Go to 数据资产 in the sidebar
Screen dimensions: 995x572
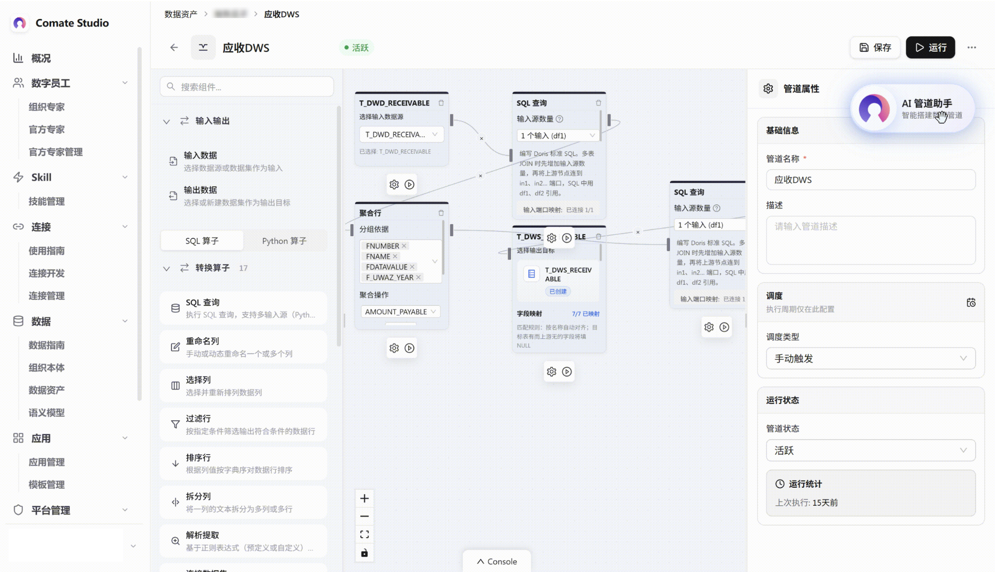click(x=47, y=390)
